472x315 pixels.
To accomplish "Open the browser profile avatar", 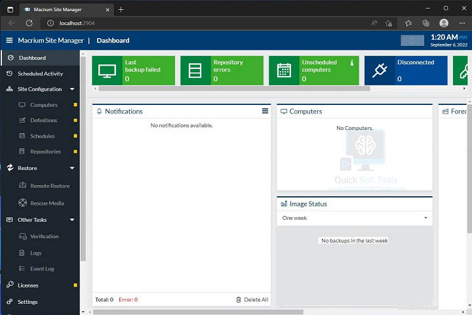I will [x=444, y=23].
